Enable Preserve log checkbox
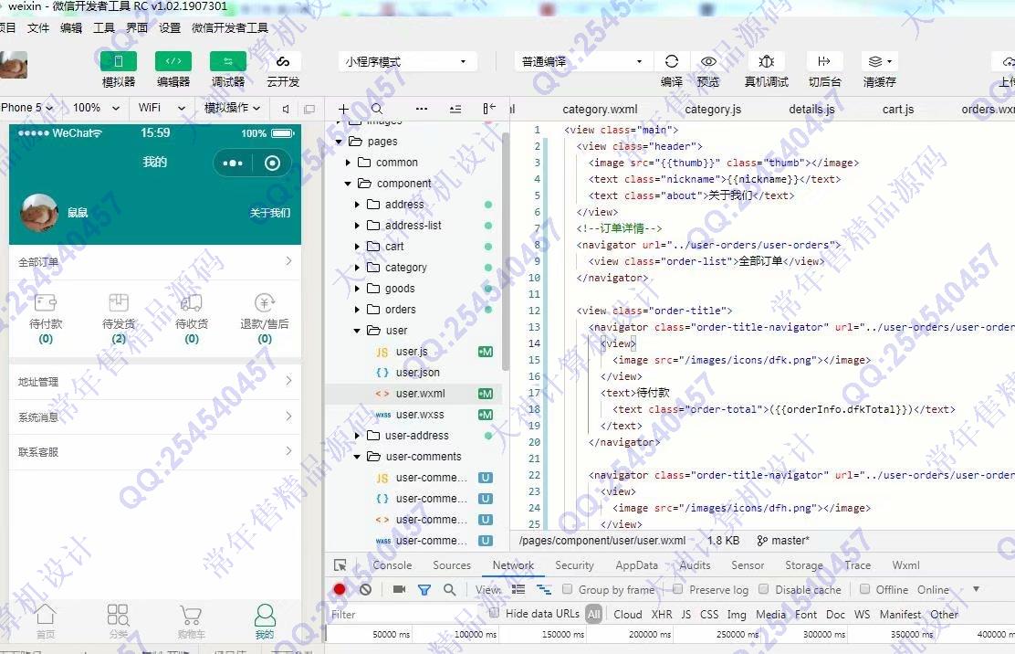Image resolution: width=1015 pixels, height=654 pixels. click(x=678, y=588)
